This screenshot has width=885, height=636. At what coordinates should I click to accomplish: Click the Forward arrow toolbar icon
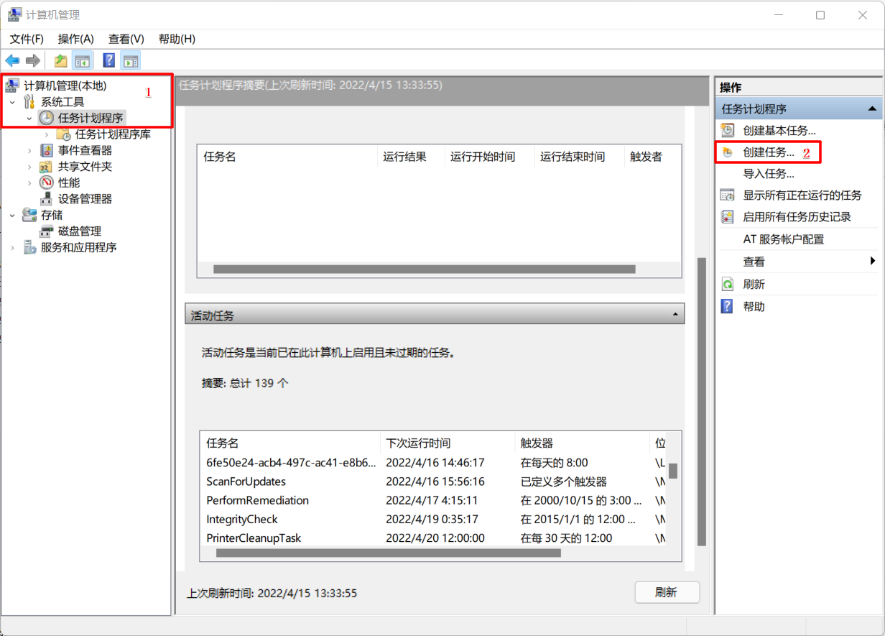[33, 60]
